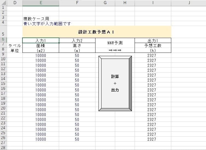The width and height of the screenshot is (206, 150).
Task: Click the (m2) unit cell
Action: tap(41, 50)
